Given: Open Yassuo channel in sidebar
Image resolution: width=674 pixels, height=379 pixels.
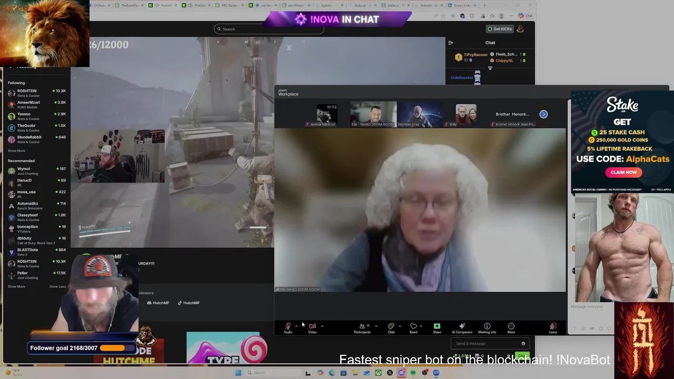Looking at the screenshot, I should (36, 116).
